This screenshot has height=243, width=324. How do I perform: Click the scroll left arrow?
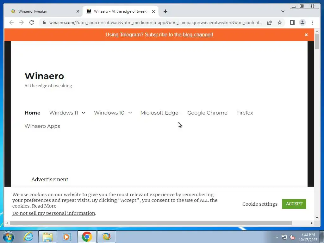click(x=7, y=223)
